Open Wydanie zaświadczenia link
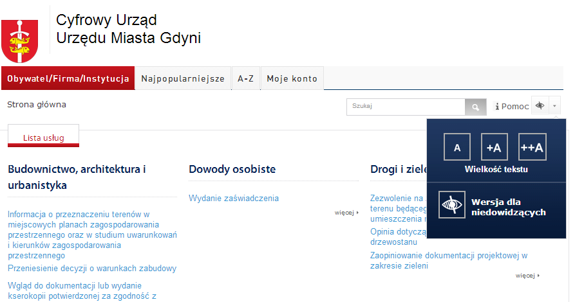This screenshot has height=302, width=575. [x=234, y=198]
